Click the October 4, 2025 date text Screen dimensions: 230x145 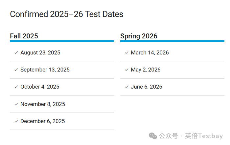(x=40, y=87)
